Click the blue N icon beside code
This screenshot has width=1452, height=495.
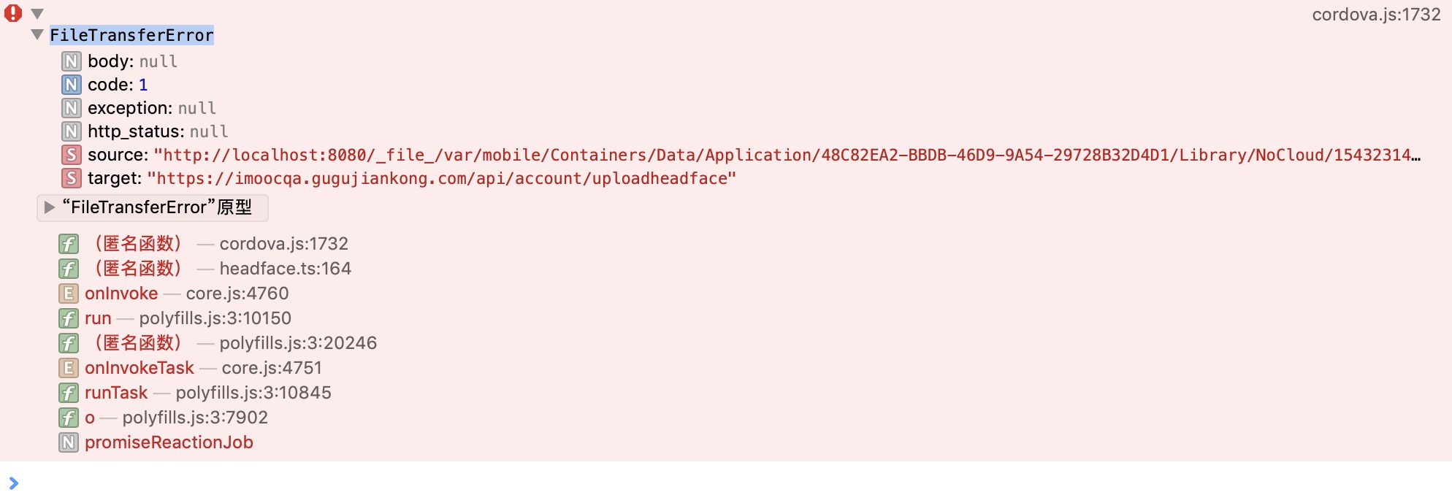click(x=71, y=85)
